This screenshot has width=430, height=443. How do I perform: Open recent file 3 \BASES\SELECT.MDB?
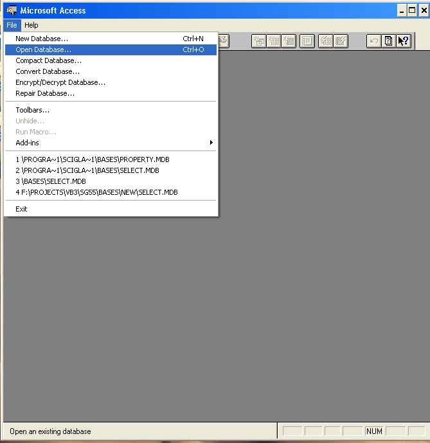point(111,181)
